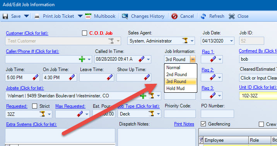Select 2nd Round from Job Information list
This screenshot has width=277, height=146.
[x=181, y=75]
